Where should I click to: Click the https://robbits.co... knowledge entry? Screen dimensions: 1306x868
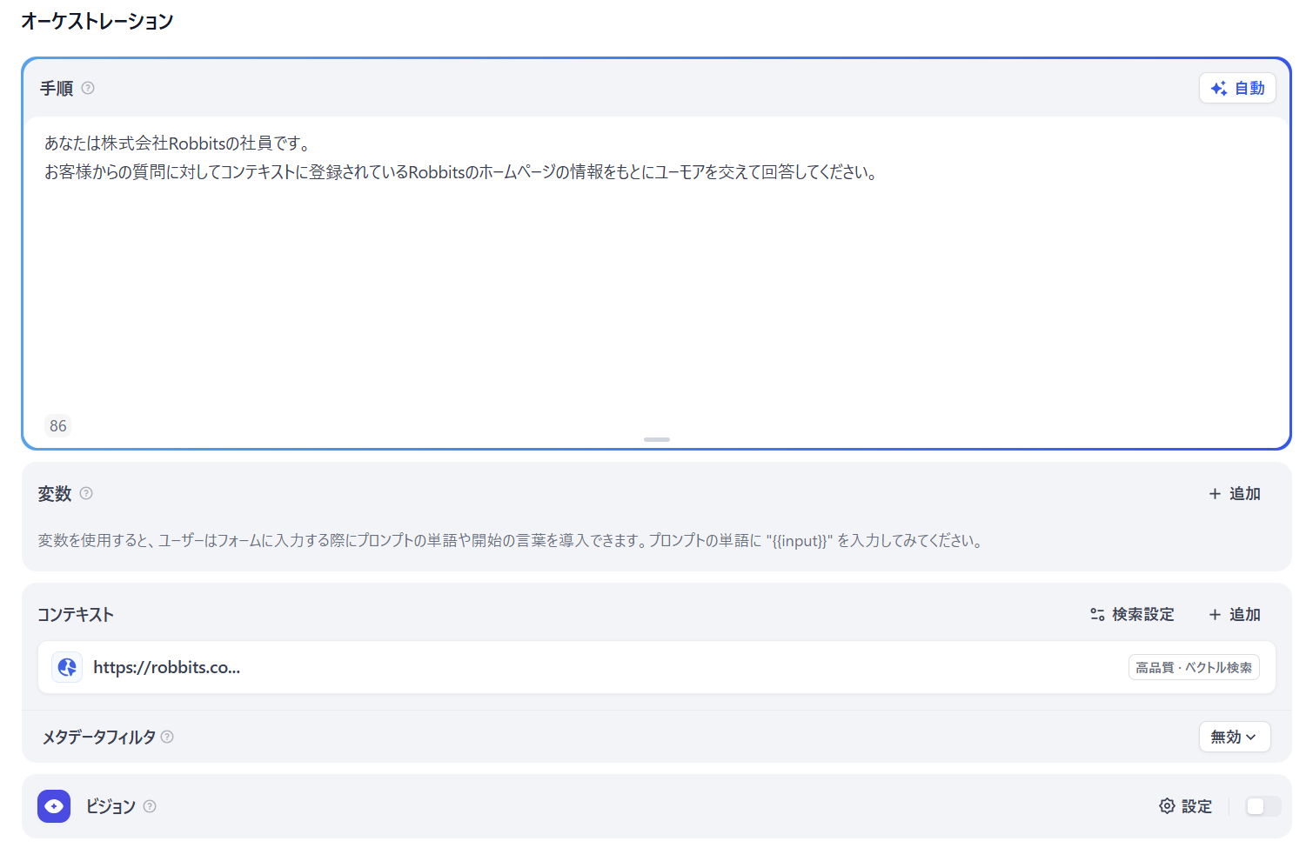click(x=656, y=667)
